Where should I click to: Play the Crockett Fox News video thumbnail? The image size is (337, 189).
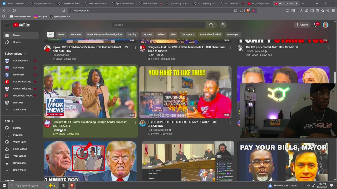pyautogui.click(x=90, y=92)
